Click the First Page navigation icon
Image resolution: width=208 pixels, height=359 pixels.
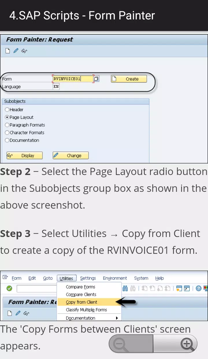pos(144,288)
